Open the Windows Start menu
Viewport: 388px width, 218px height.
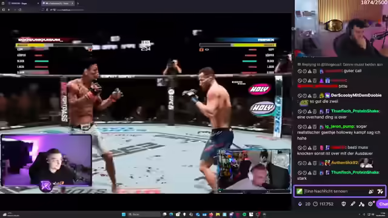tap(124, 214)
